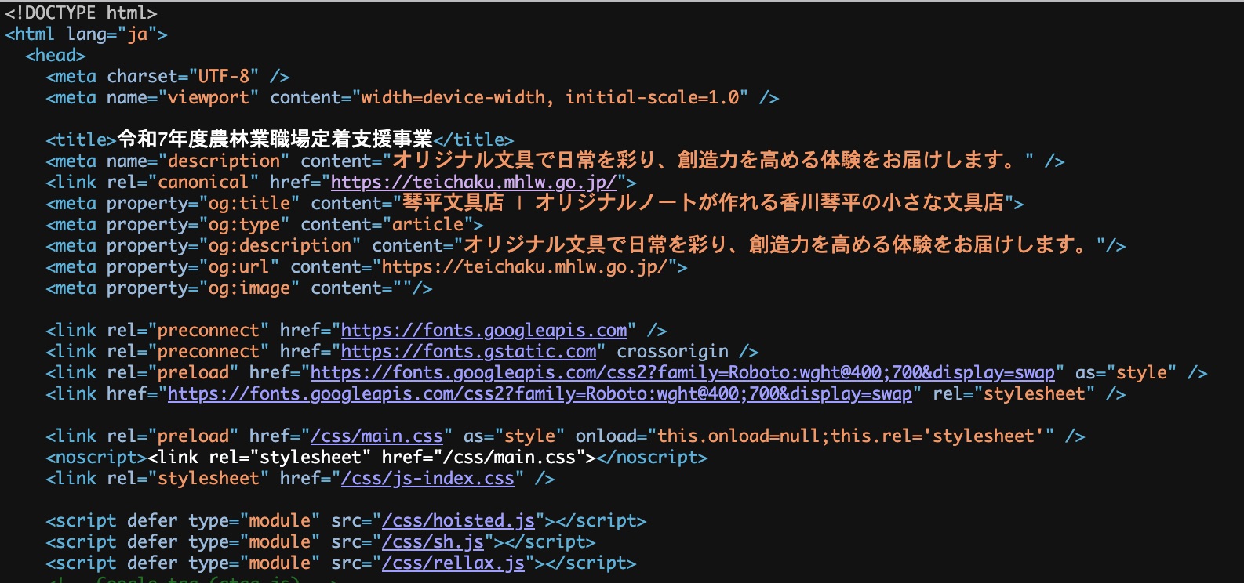Open the /css/hoisted.js script link
Image resolution: width=1244 pixels, height=583 pixels.
(458, 521)
